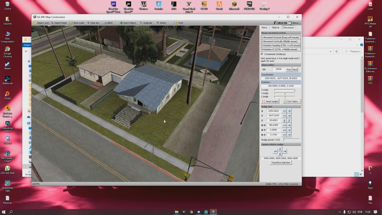Nudge X with the left arrow
The height and width of the screenshot is (215, 382).
coord(284,111)
